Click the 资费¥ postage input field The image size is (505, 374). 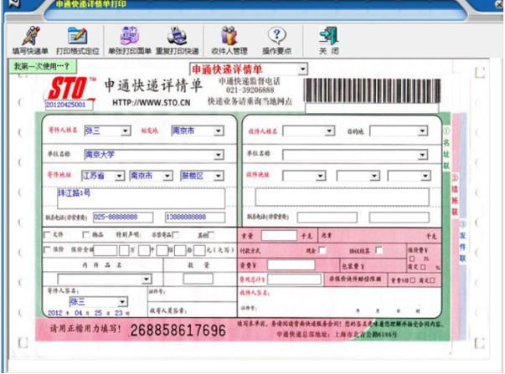point(291,265)
